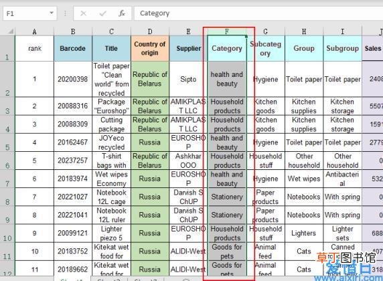Click the Barcode header cell
The image size is (383, 281).
73,48
